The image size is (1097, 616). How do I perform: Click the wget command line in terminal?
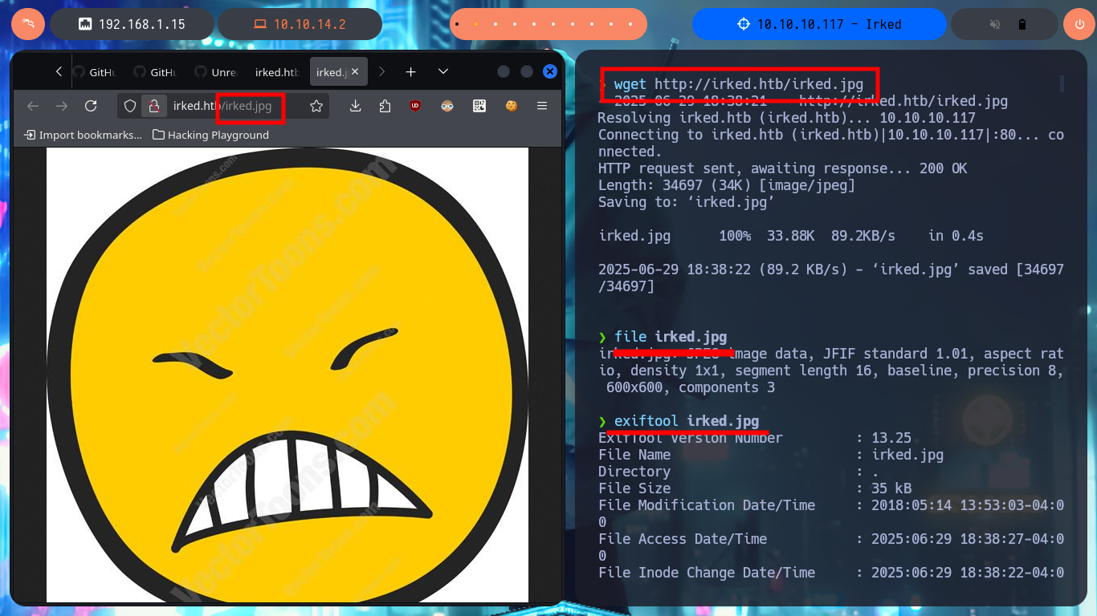pyautogui.click(x=739, y=84)
